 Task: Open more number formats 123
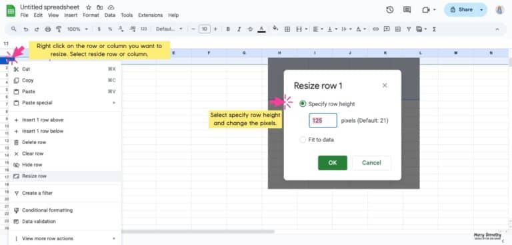(x=144, y=29)
